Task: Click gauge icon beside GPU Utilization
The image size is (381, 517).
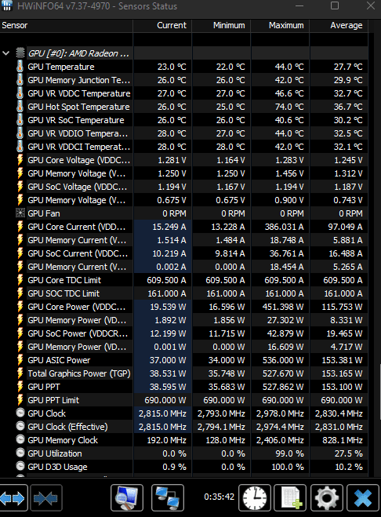Action: [x=20, y=453]
